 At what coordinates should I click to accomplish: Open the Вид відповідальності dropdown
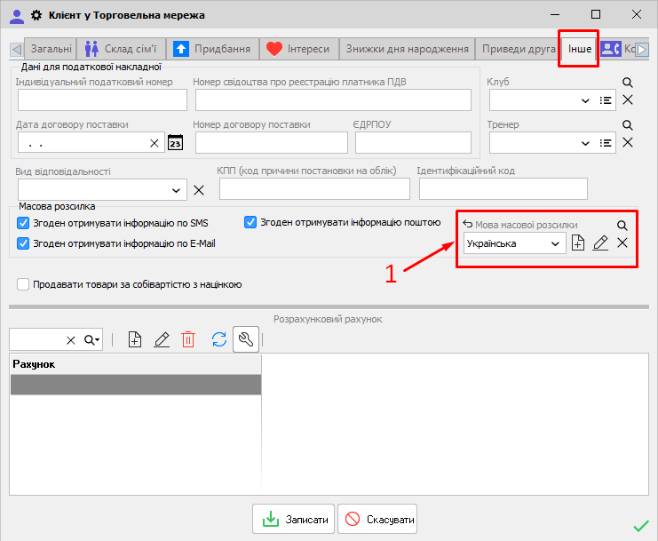click(176, 190)
